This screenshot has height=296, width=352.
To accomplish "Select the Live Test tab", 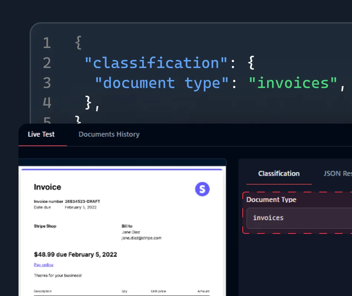I will (41, 134).
